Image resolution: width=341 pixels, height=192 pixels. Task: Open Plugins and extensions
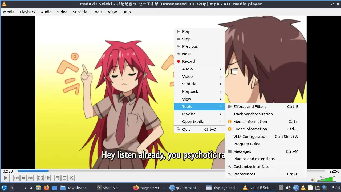(266, 159)
